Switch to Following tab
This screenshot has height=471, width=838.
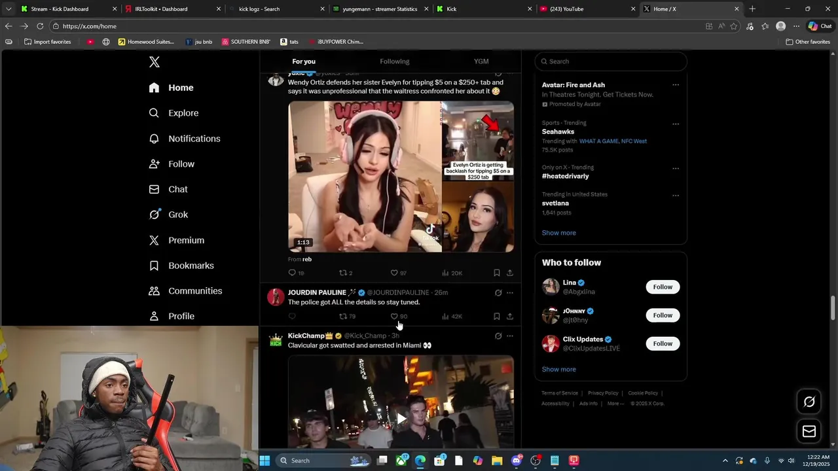395,61
